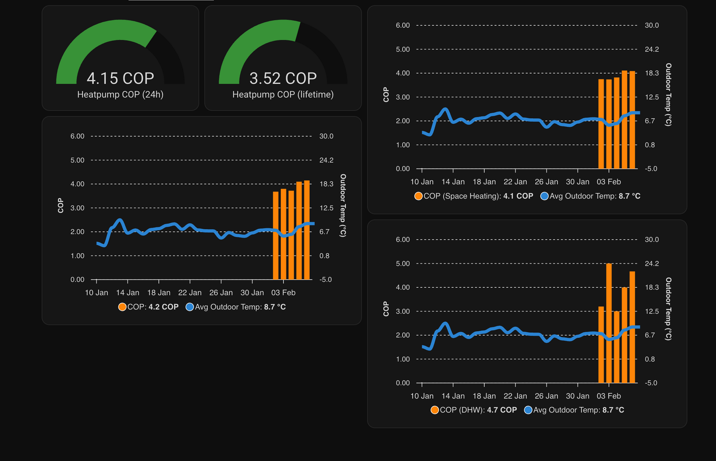The height and width of the screenshot is (461, 716).
Task: Click blue temperature marker in Space Heating chart
Action: (544, 196)
